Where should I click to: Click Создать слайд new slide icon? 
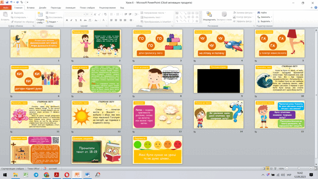(40, 14)
